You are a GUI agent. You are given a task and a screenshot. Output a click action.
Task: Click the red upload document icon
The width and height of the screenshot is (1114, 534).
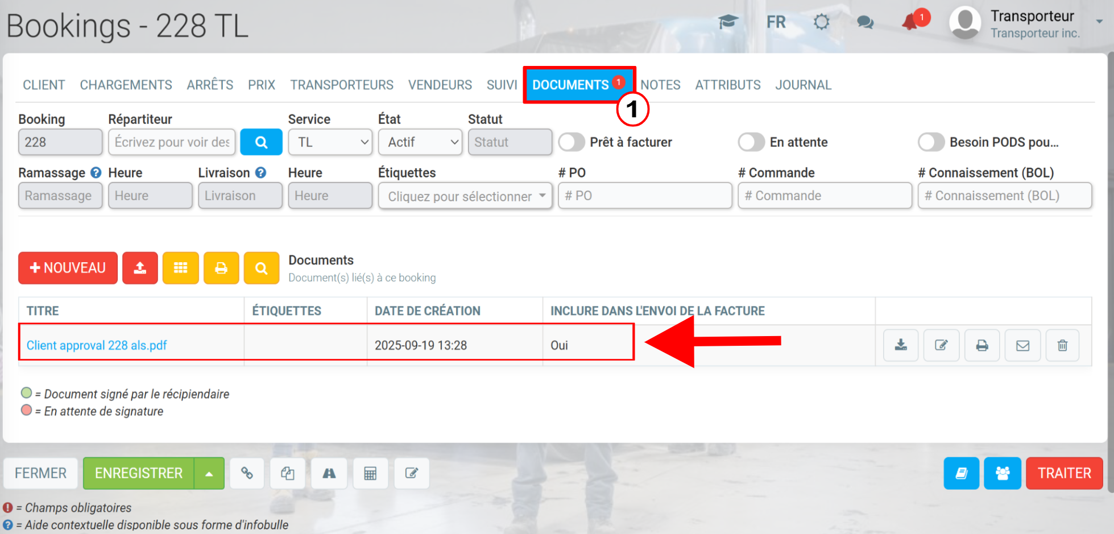click(140, 268)
